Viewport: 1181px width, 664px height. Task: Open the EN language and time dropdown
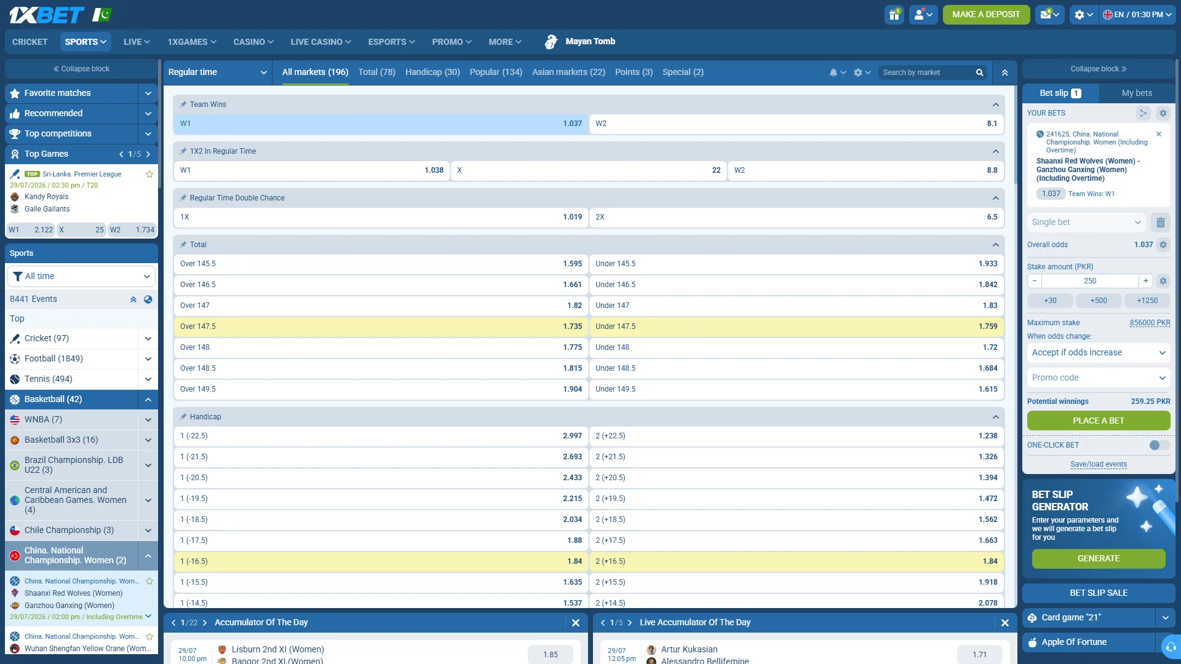[1137, 15]
